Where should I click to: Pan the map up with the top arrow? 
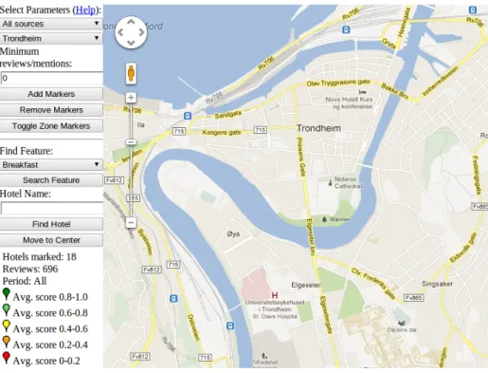click(x=131, y=22)
